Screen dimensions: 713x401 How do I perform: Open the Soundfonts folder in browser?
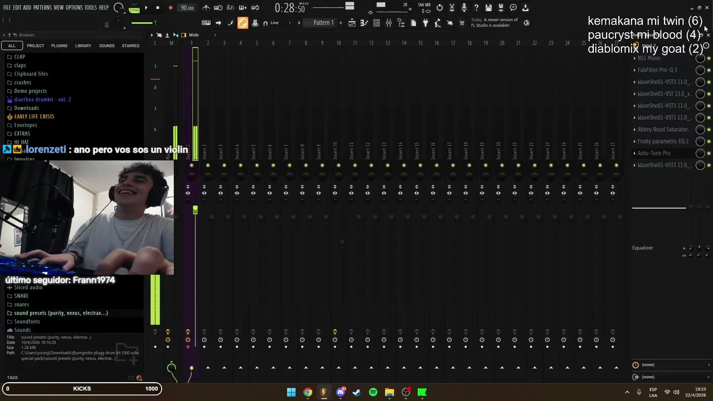click(27, 321)
